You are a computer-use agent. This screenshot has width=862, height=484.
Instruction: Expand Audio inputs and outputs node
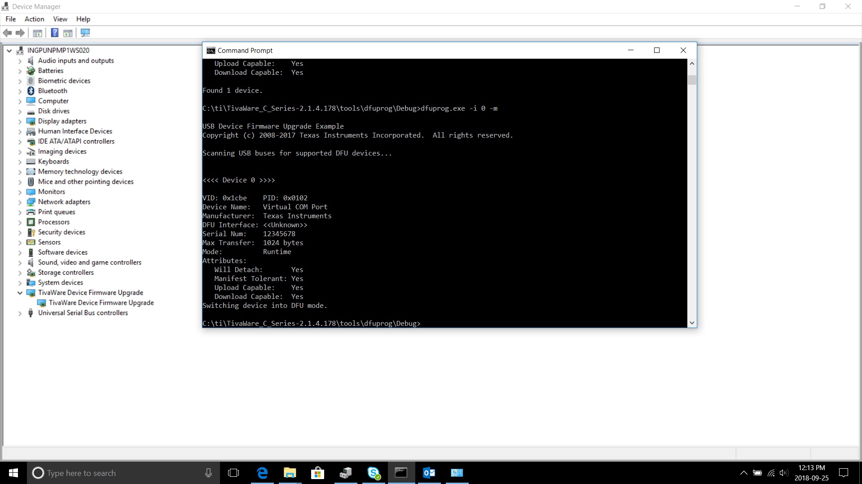[x=20, y=61]
